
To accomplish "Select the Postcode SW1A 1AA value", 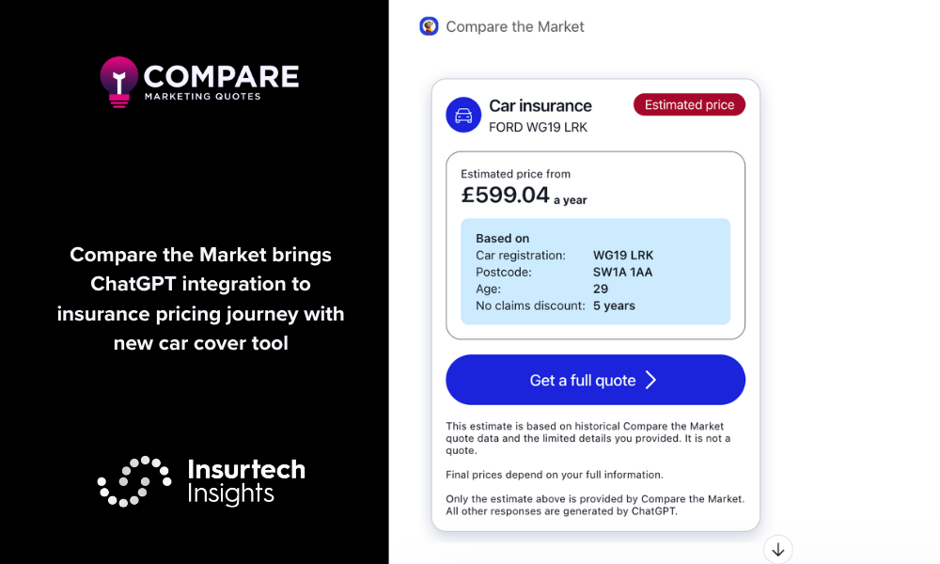I will pos(622,273).
